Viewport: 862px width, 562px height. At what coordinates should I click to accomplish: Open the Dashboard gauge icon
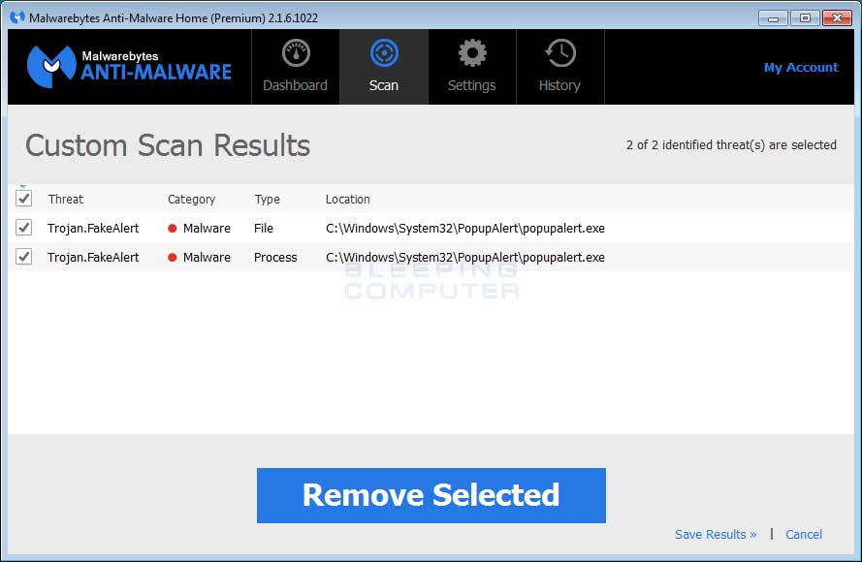click(x=296, y=53)
